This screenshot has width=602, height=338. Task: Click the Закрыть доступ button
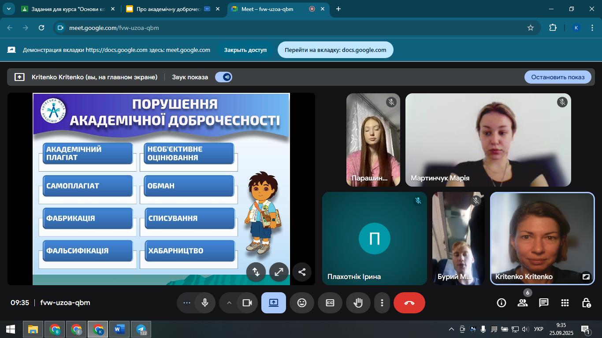(x=245, y=50)
